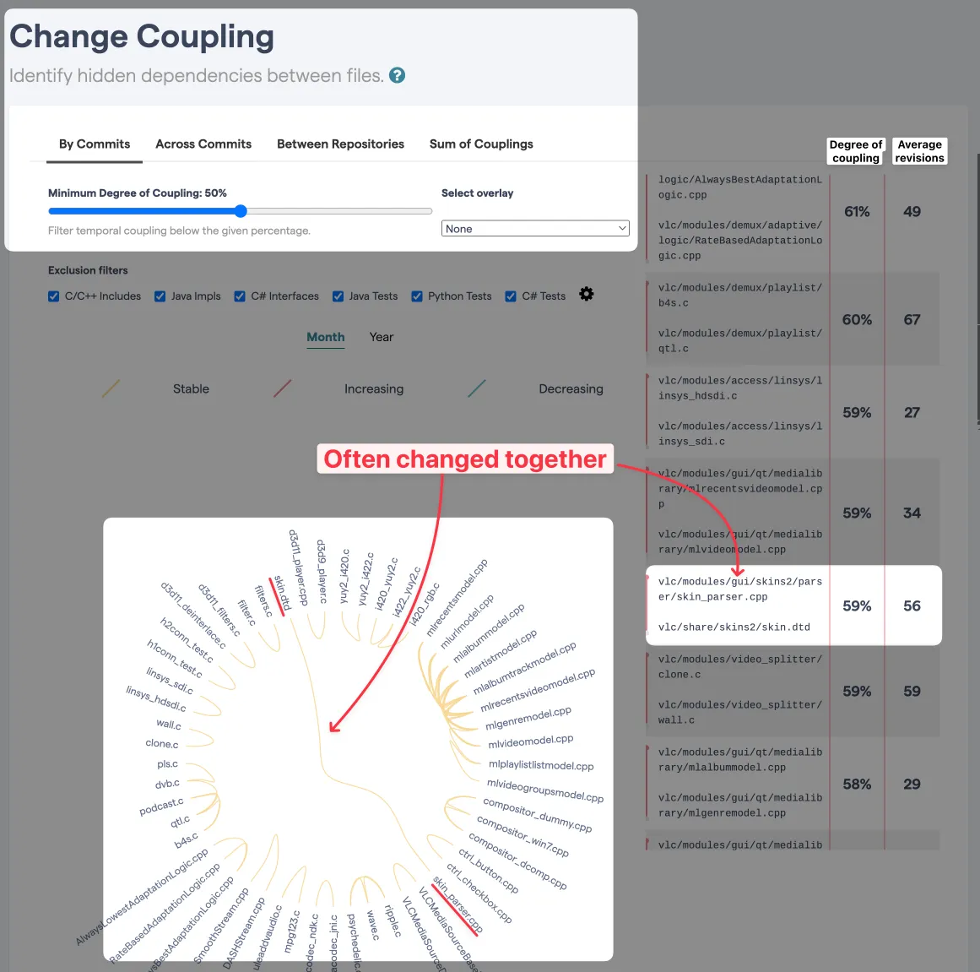
Task: Uncheck the Java Impls filter
Action: click(x=160, y=296)
